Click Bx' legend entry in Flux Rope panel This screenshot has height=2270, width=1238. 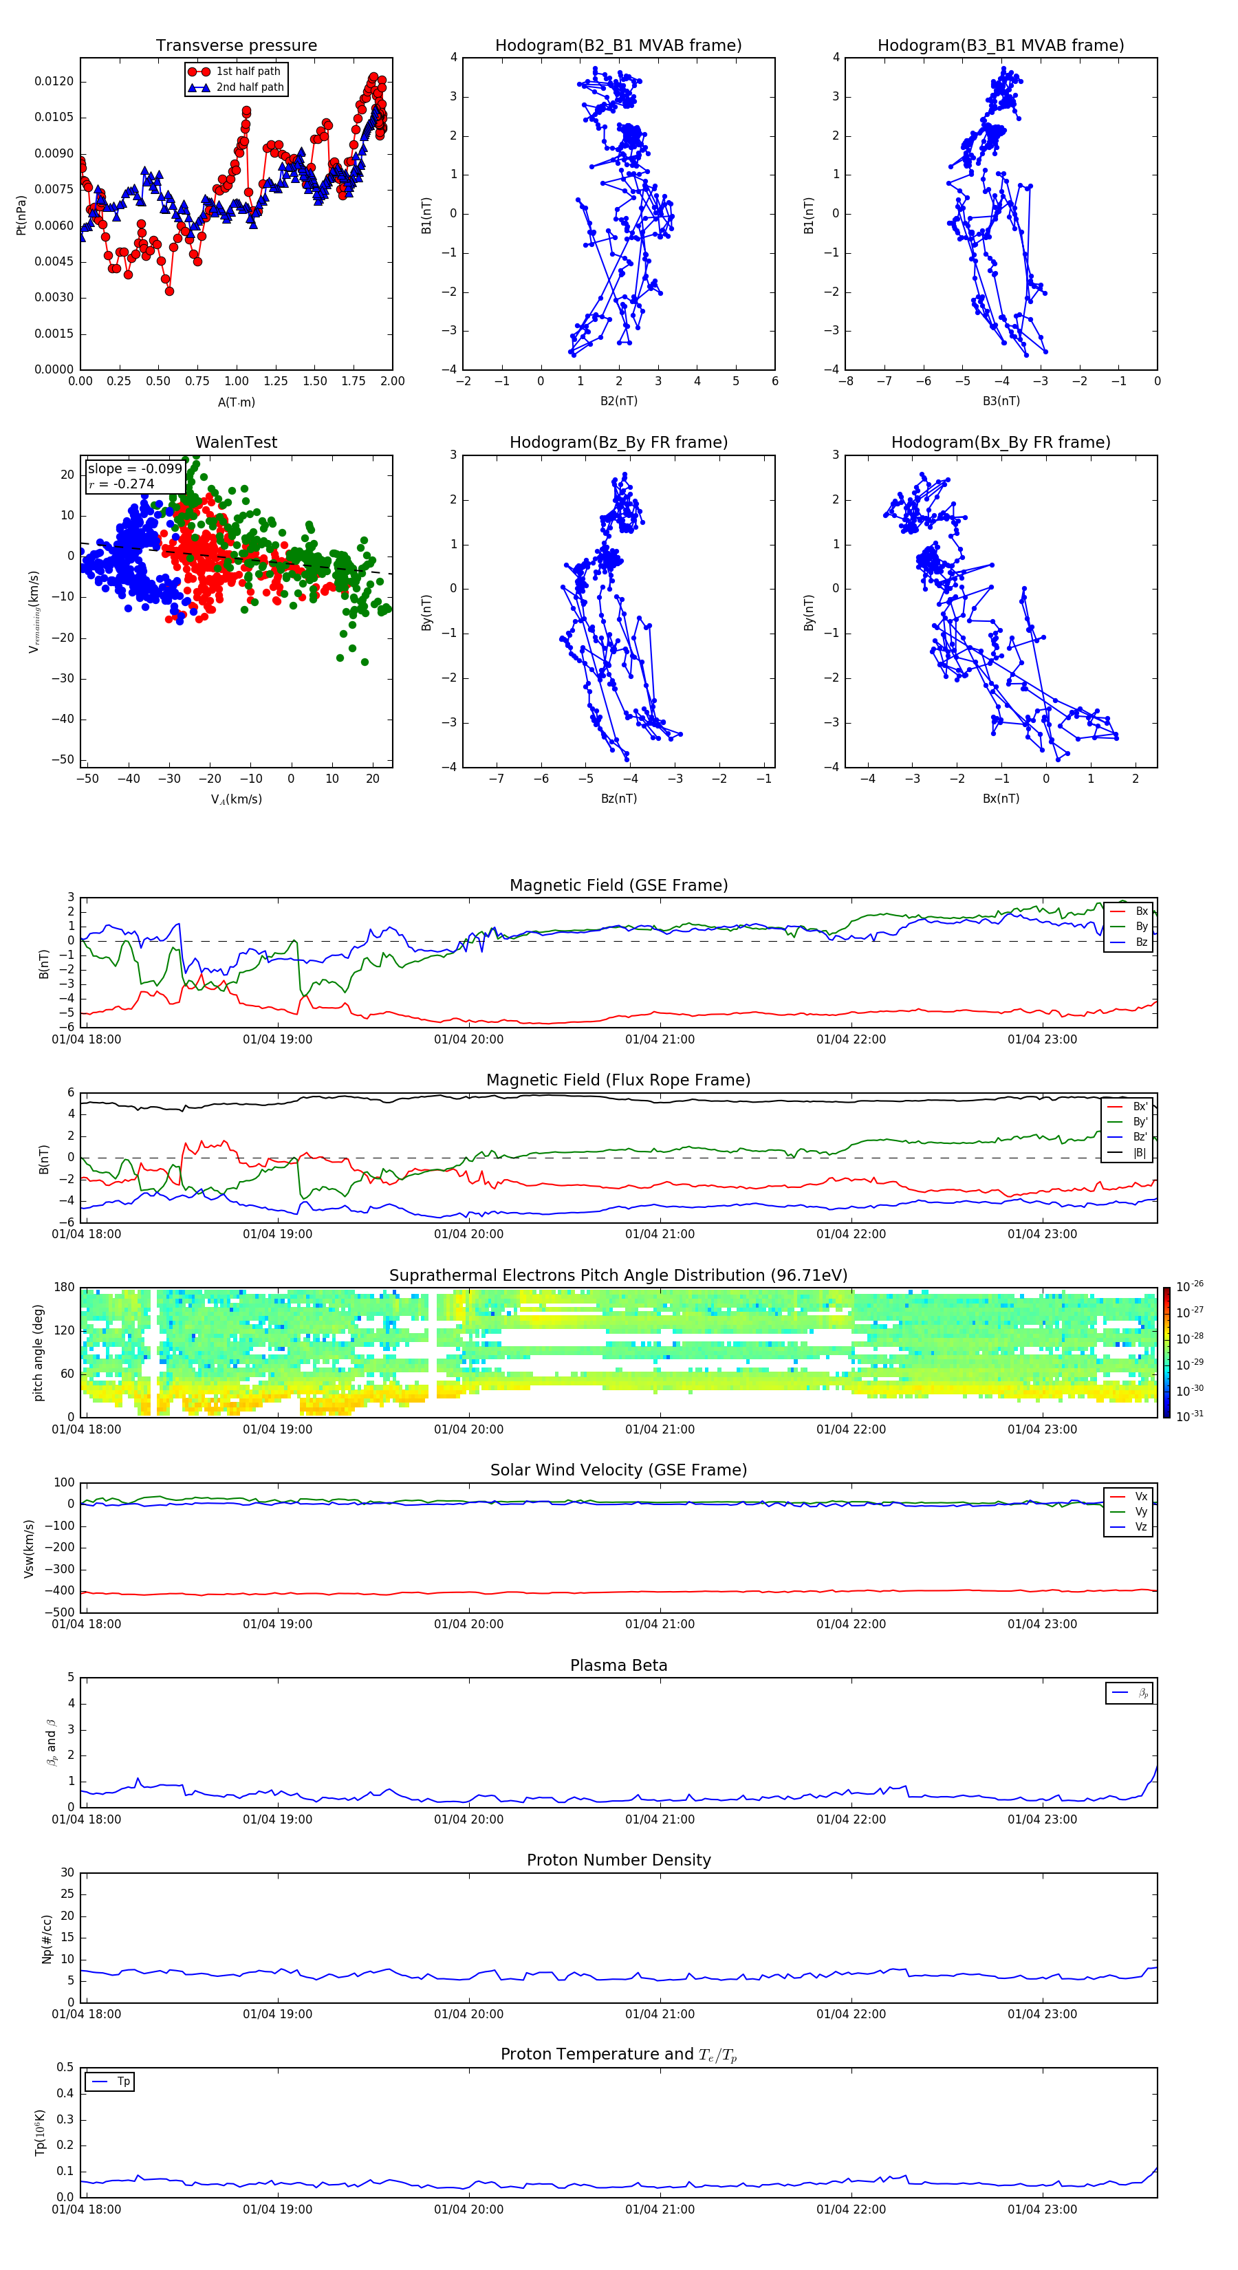tap(1127, 1107)
